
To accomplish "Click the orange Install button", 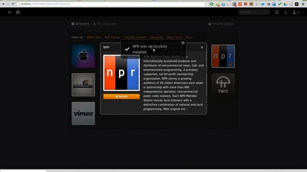I will [x=121, y=97].
